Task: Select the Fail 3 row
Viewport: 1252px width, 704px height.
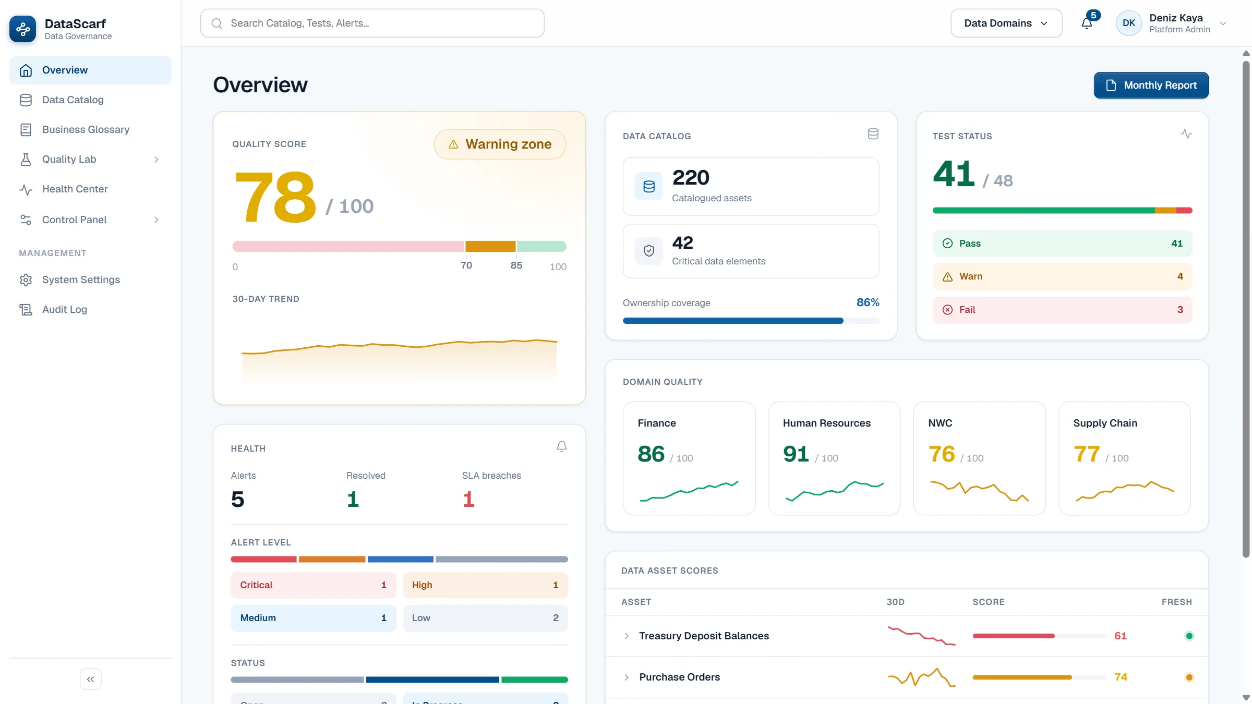Action: coord(1063,310)
